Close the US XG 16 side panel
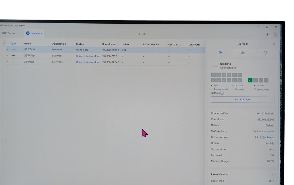 pos(274,44)
